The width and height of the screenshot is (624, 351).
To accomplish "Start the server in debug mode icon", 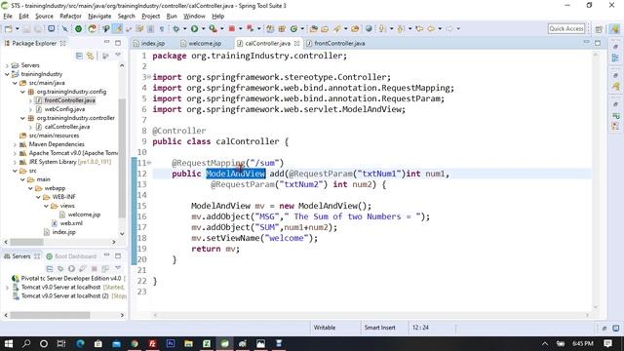I will point(60,269).
